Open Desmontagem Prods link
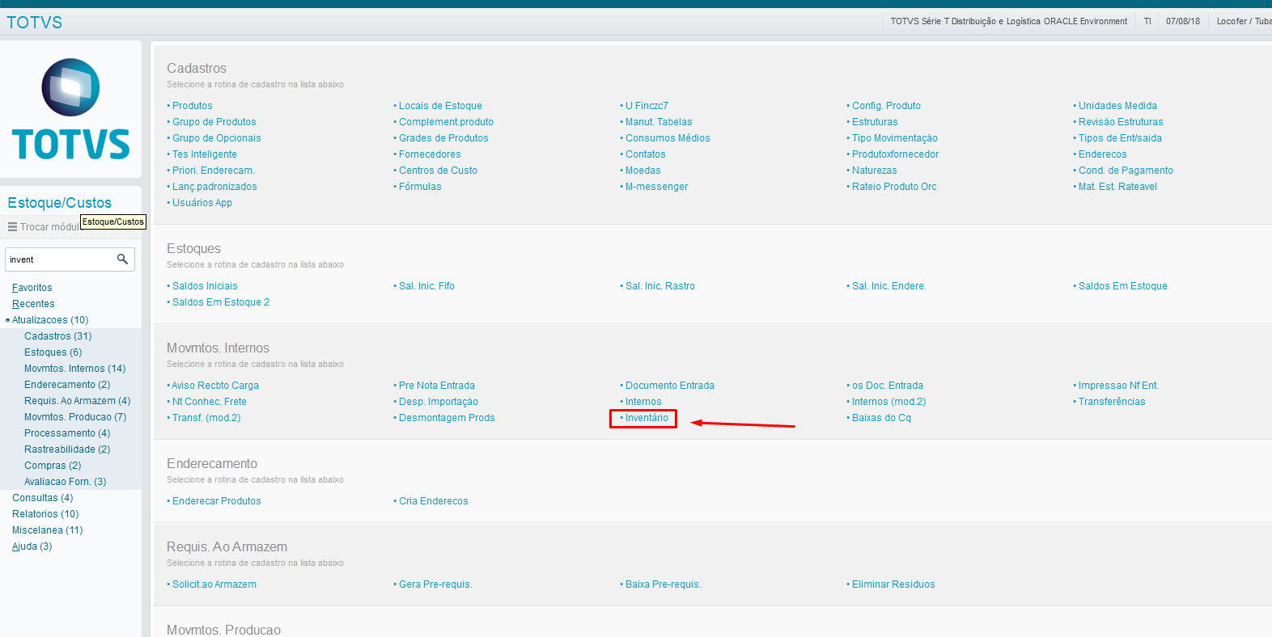This screenshot has width=1272, height=637. (x=447, y=418)
